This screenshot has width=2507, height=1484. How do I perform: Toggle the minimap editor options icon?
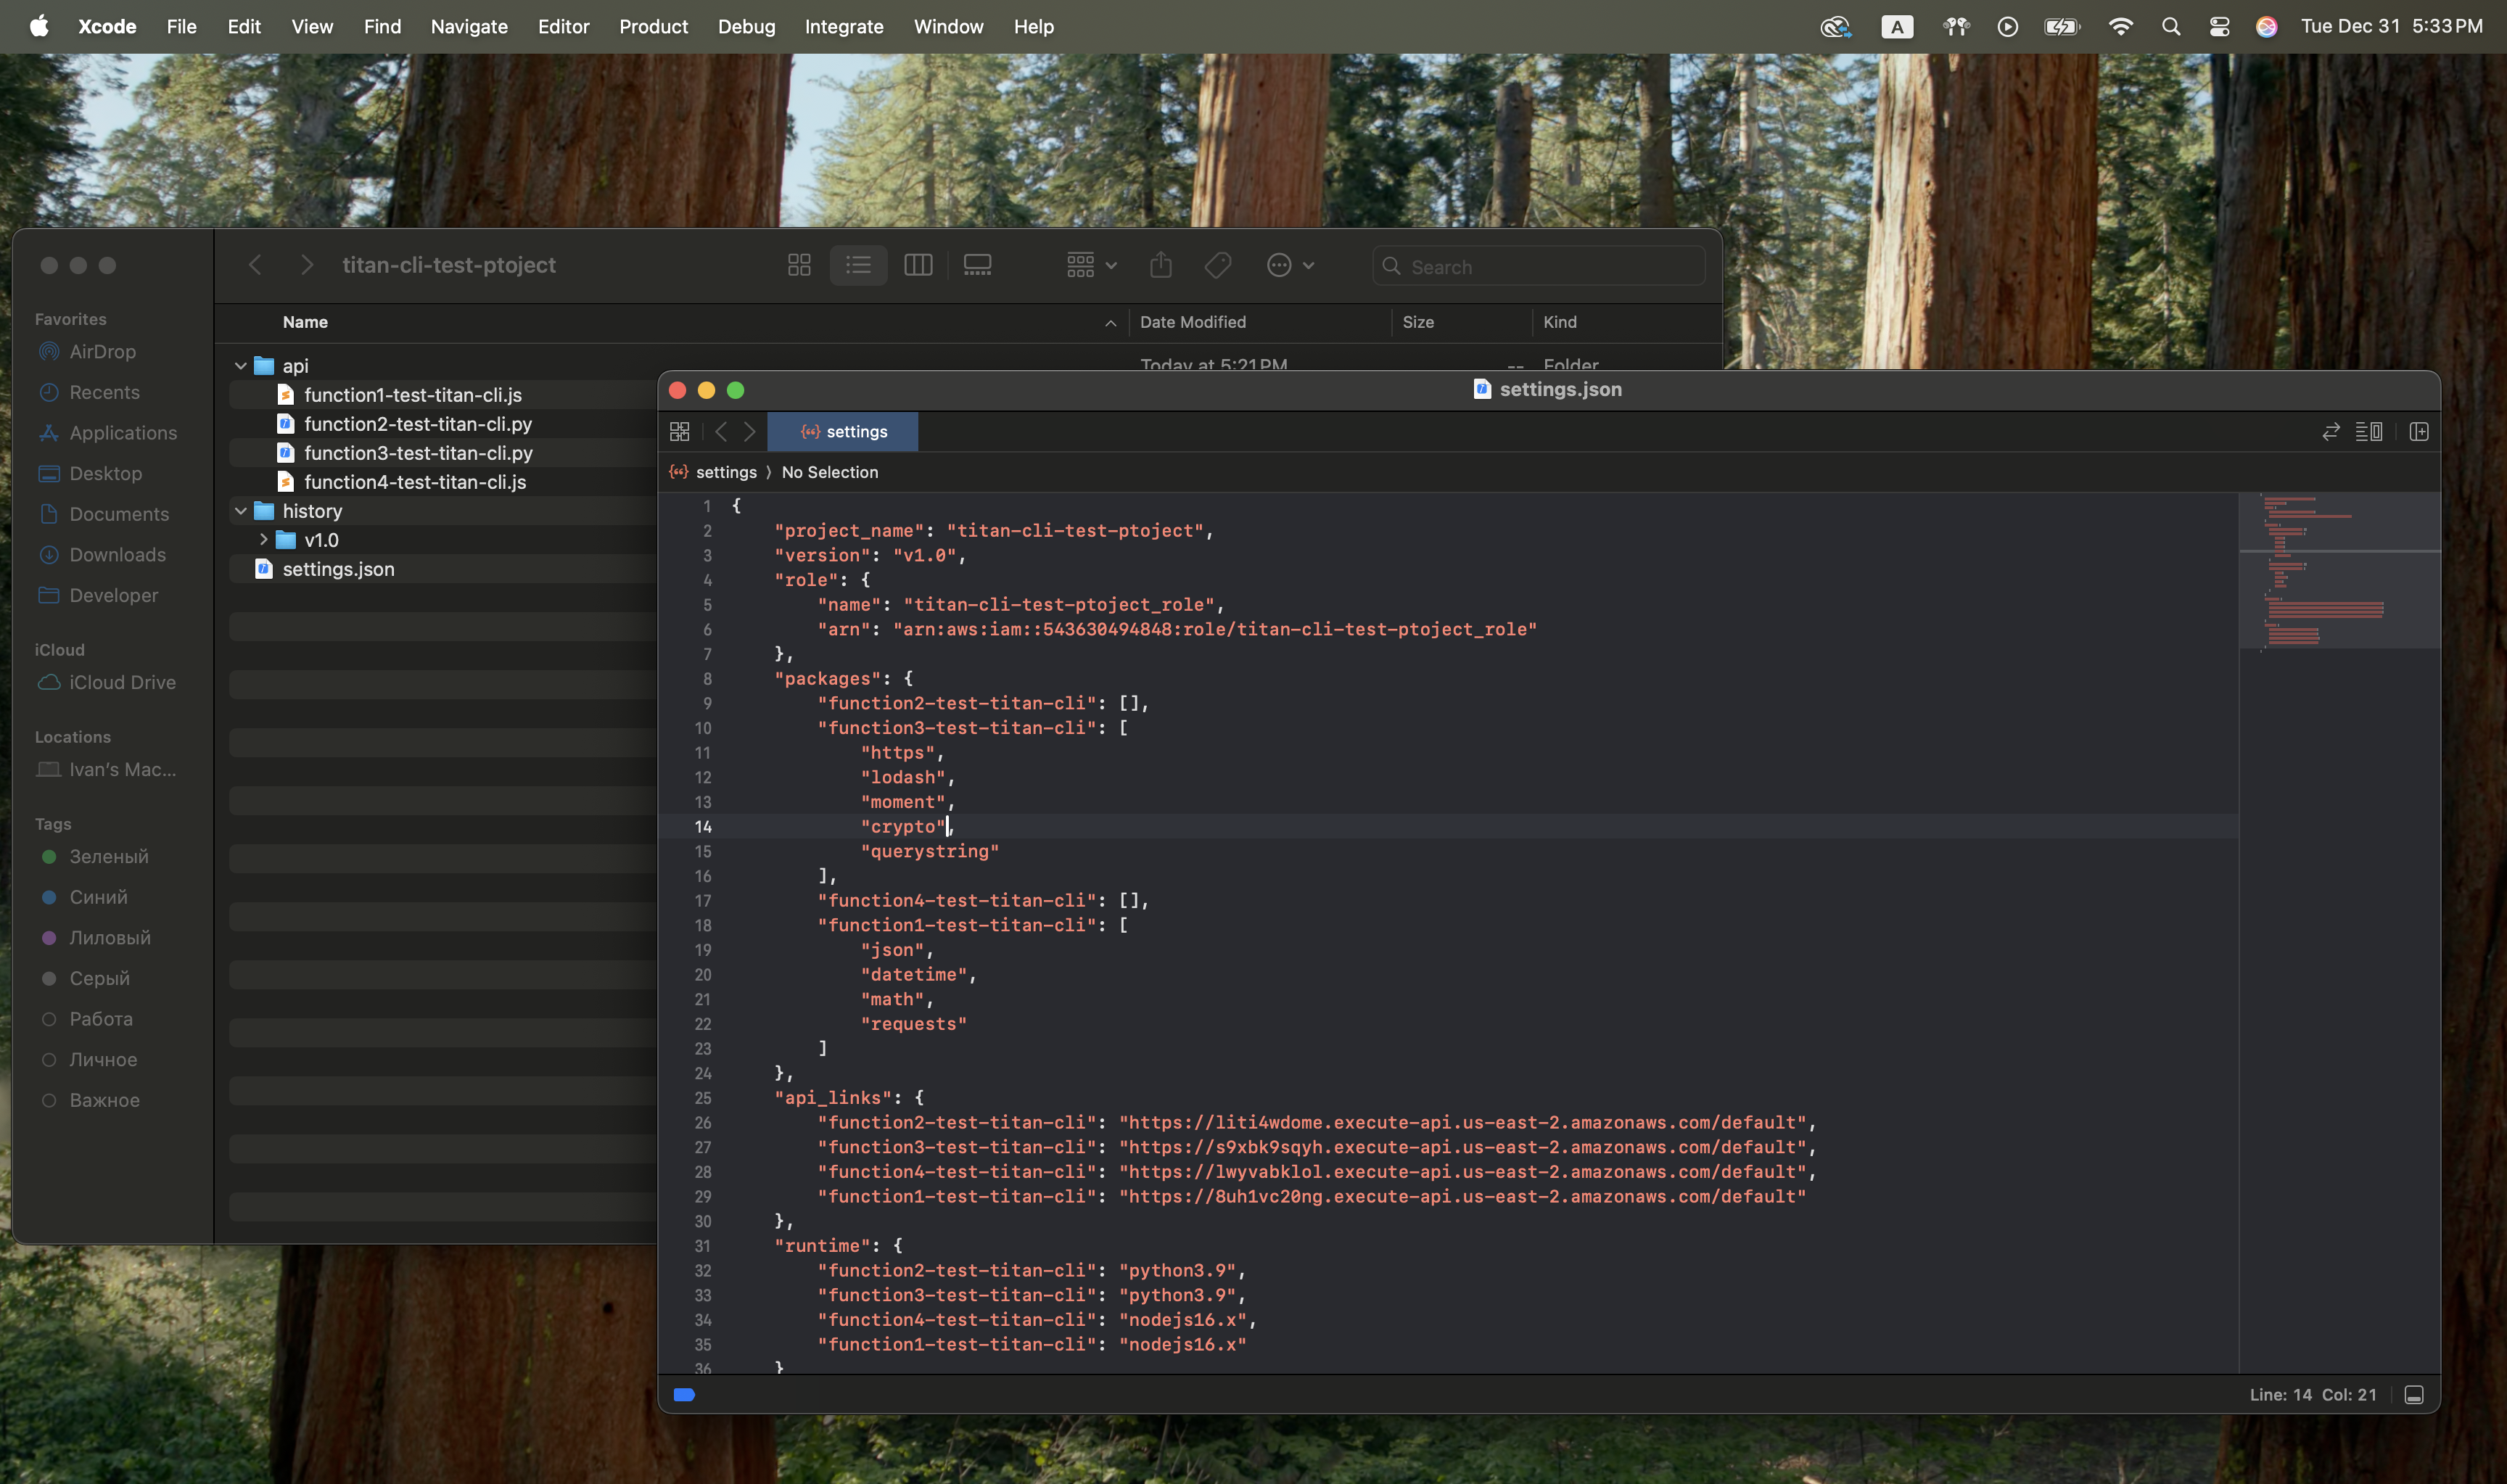pos(2369,431)
